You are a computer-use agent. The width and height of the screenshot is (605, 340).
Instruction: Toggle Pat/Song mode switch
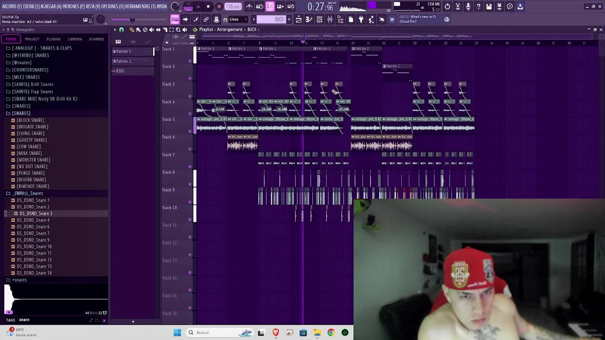pyautogui.click(x=188, y=7)
